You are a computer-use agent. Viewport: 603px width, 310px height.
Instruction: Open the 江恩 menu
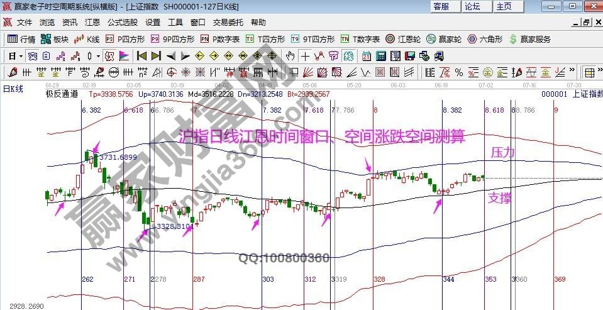pos(92,22)
